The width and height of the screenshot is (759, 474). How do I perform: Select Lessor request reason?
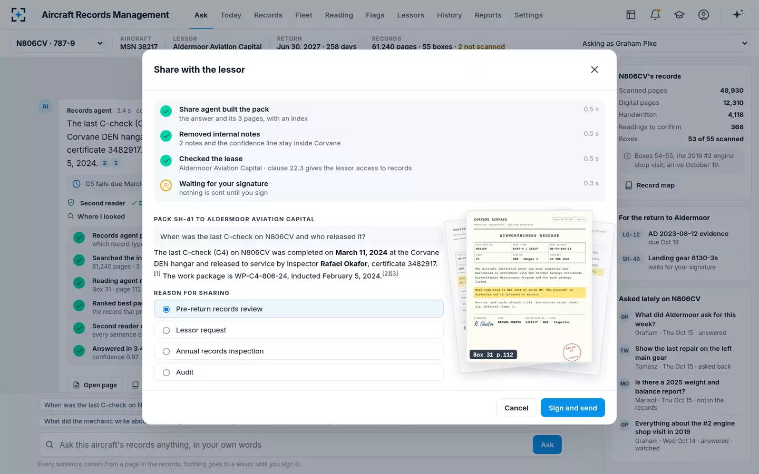click(x=298, y=330)
